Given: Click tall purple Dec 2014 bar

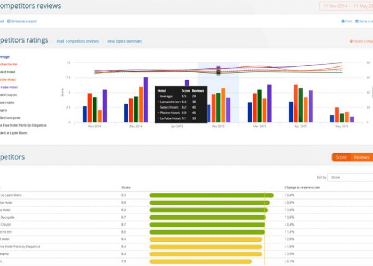Looking at the screenshot, I should [145, 100].
